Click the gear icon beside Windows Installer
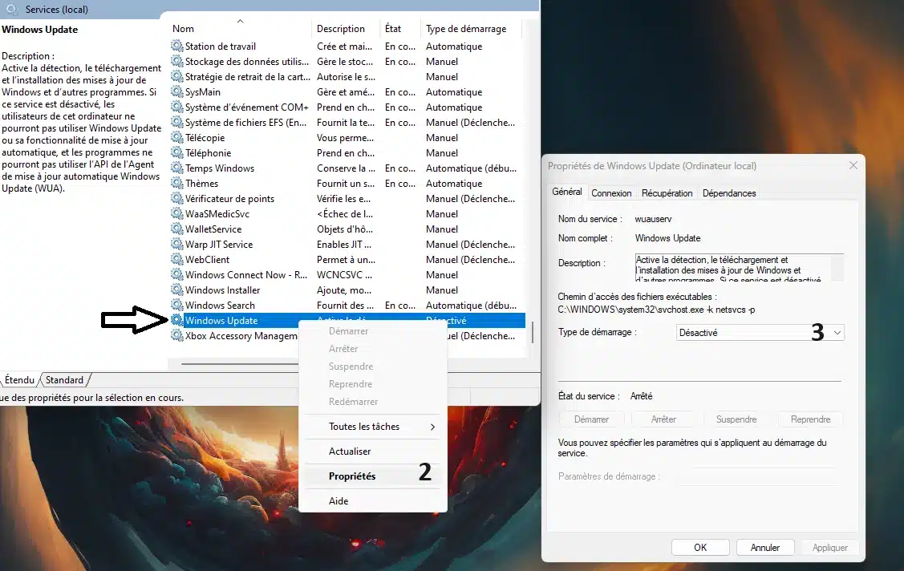 (x=177, y=290)
